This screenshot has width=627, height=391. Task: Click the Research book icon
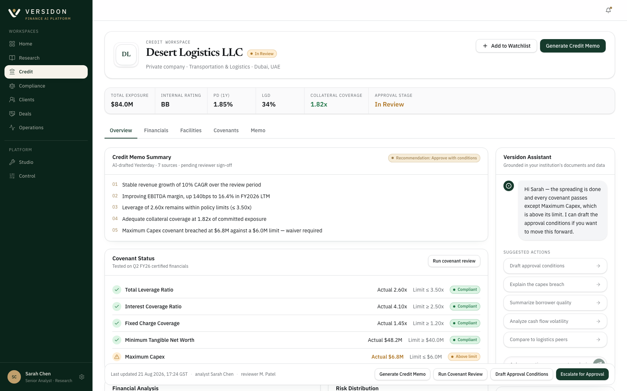(12, 58)
